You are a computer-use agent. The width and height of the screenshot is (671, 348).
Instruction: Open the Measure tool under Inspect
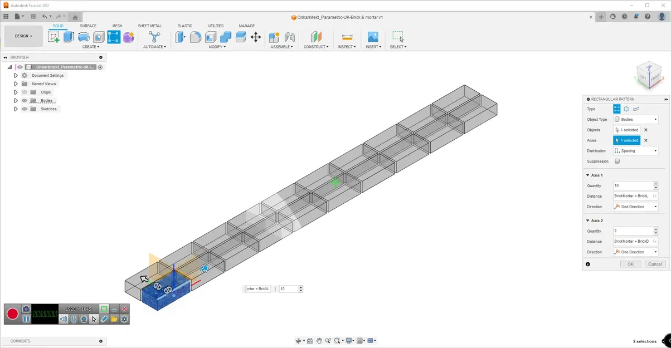coord(347,37)
